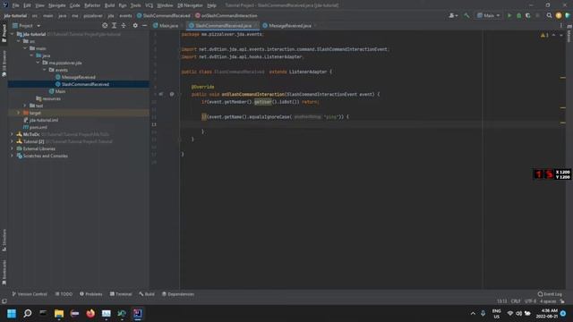Toggle the Bookmarks side tool window
This screenshot has width=573, height=322.
[x=4, y=272]
